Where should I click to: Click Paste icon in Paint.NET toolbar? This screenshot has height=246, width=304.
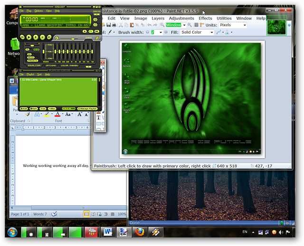pyautogui.click(x=132, y=25)
